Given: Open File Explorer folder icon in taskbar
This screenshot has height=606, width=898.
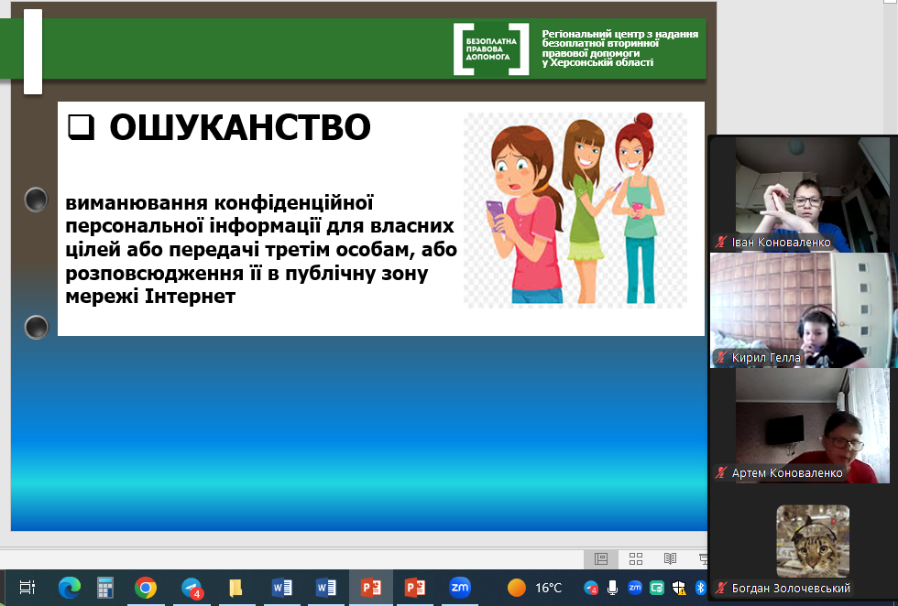Looking at the screenshot, I should 235,588.
